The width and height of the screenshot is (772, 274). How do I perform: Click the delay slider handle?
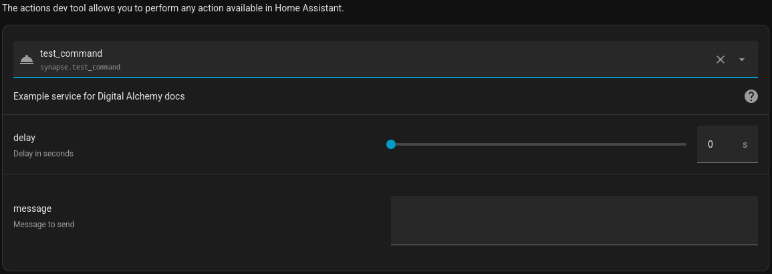click(x=391, y=144)
